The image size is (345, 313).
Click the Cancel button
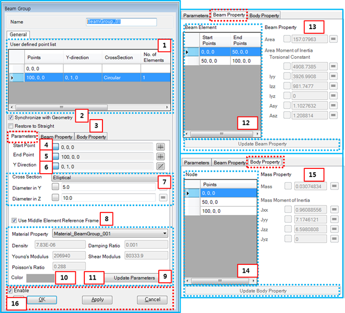click(152, 300)
